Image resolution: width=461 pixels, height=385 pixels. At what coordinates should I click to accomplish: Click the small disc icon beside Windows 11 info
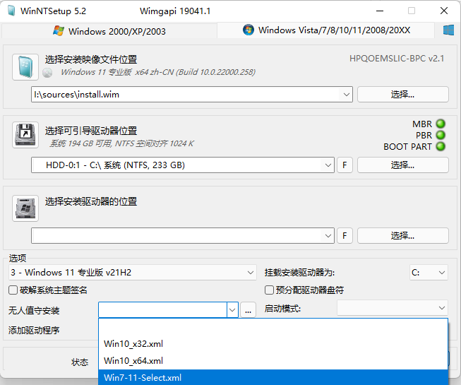click(47, 73)
